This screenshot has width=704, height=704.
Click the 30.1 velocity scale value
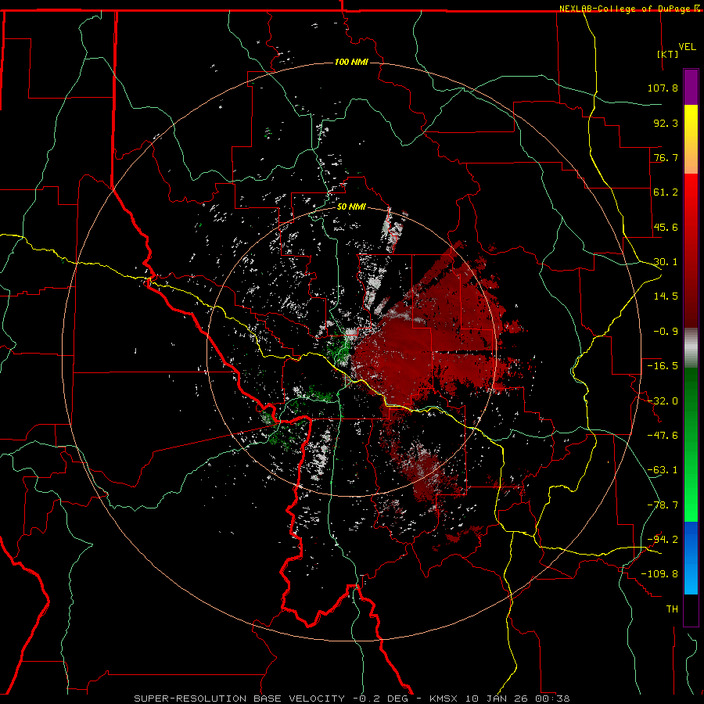[x=666, y=262]
